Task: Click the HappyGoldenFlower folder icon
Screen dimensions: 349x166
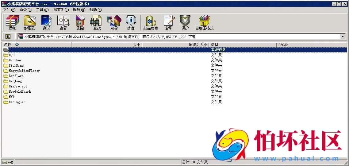Action: (6, 71)
